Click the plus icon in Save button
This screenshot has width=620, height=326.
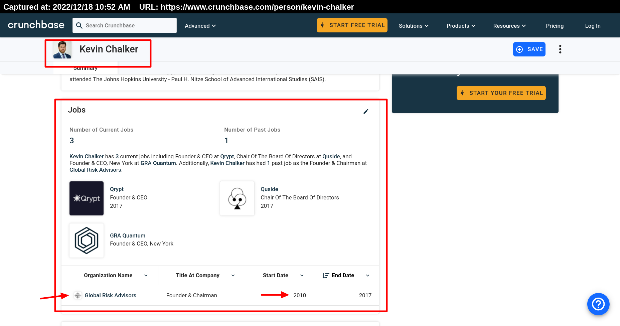519,49
